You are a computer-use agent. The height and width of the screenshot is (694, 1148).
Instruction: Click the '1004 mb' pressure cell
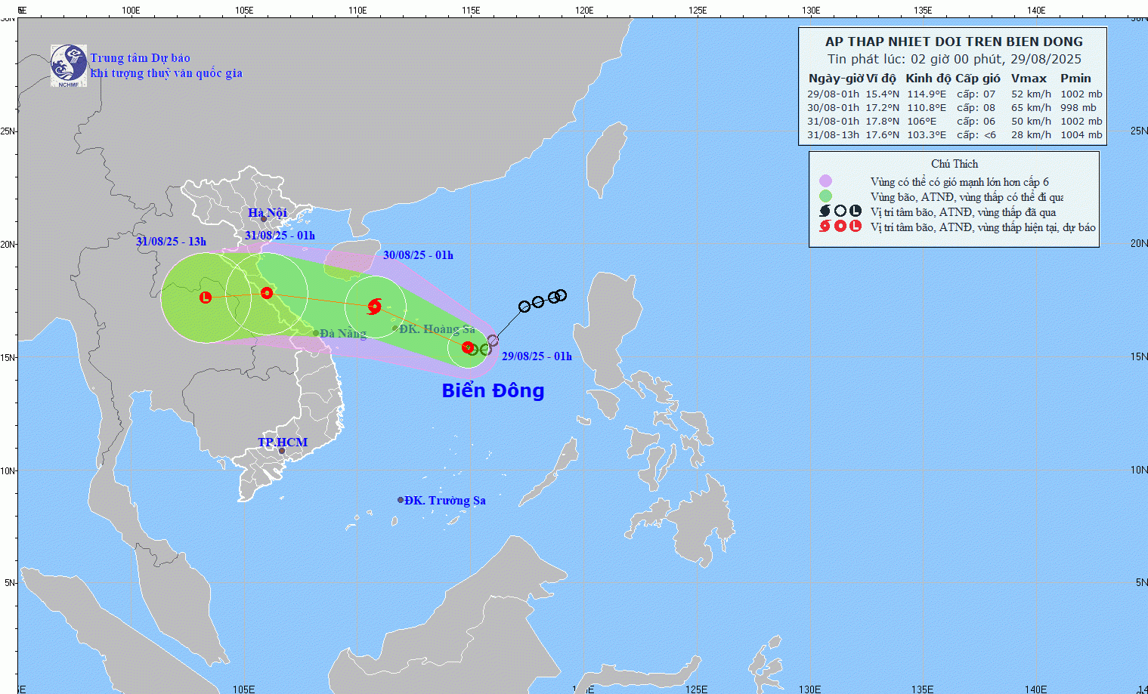(x=1081, y=135)
